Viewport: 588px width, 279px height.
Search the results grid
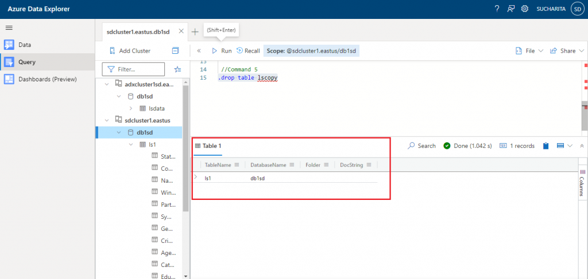[421, 146]
